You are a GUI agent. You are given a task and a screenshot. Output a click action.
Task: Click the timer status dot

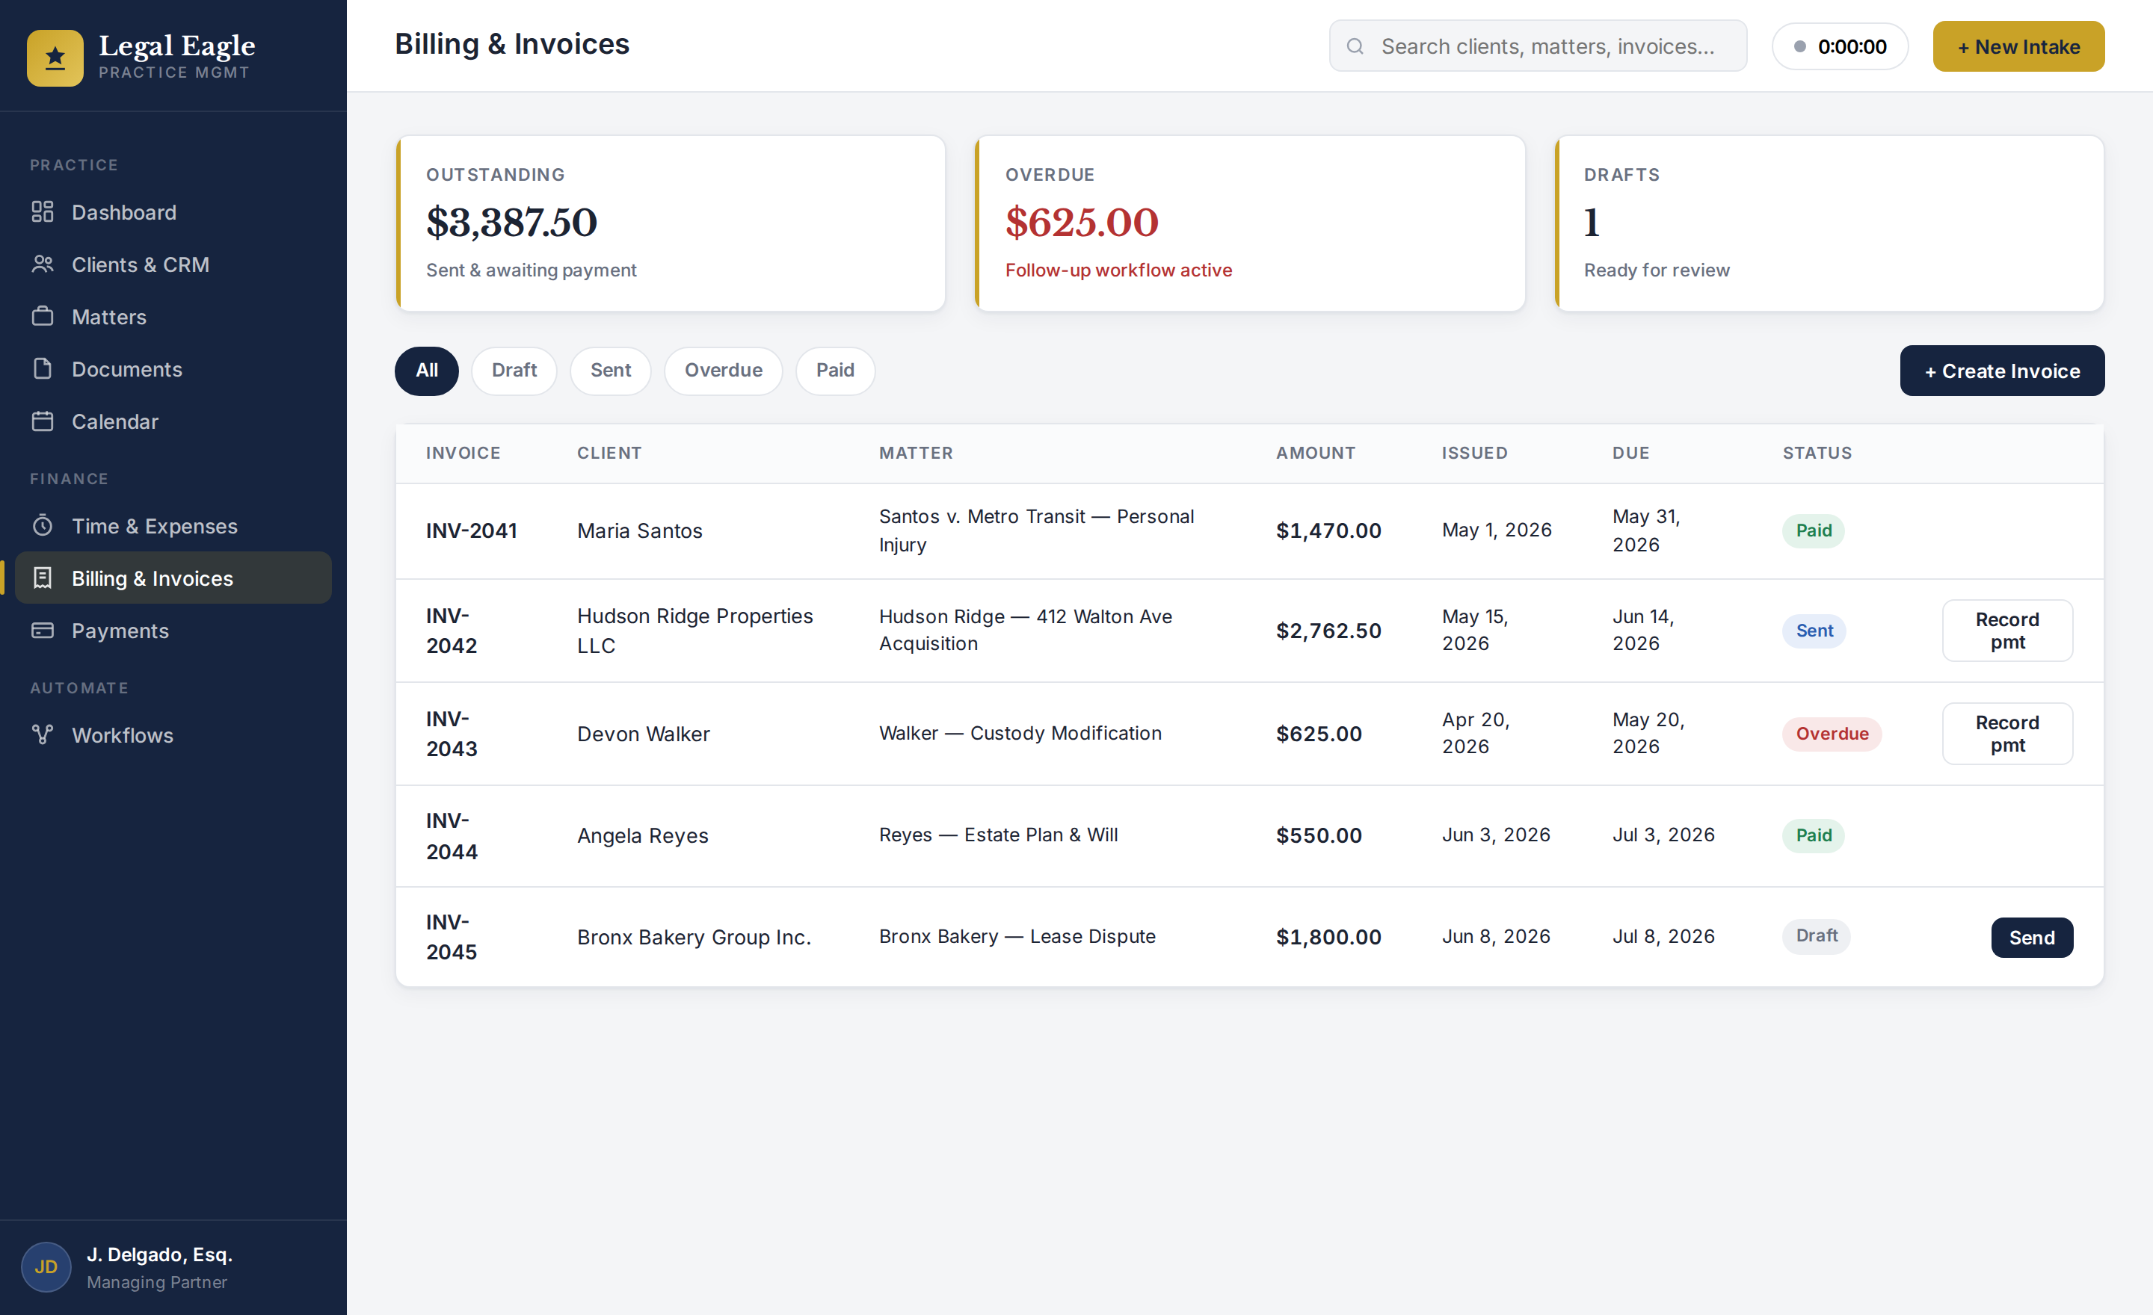[1800, 46]
